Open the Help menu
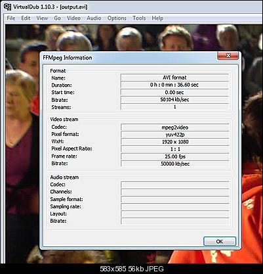263x274 pixels. pos(157,18)
